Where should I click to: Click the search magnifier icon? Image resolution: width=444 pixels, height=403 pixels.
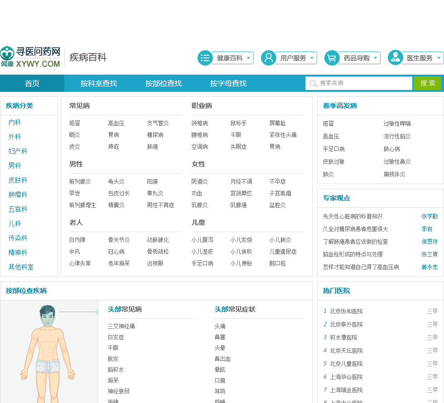[313, 83]
